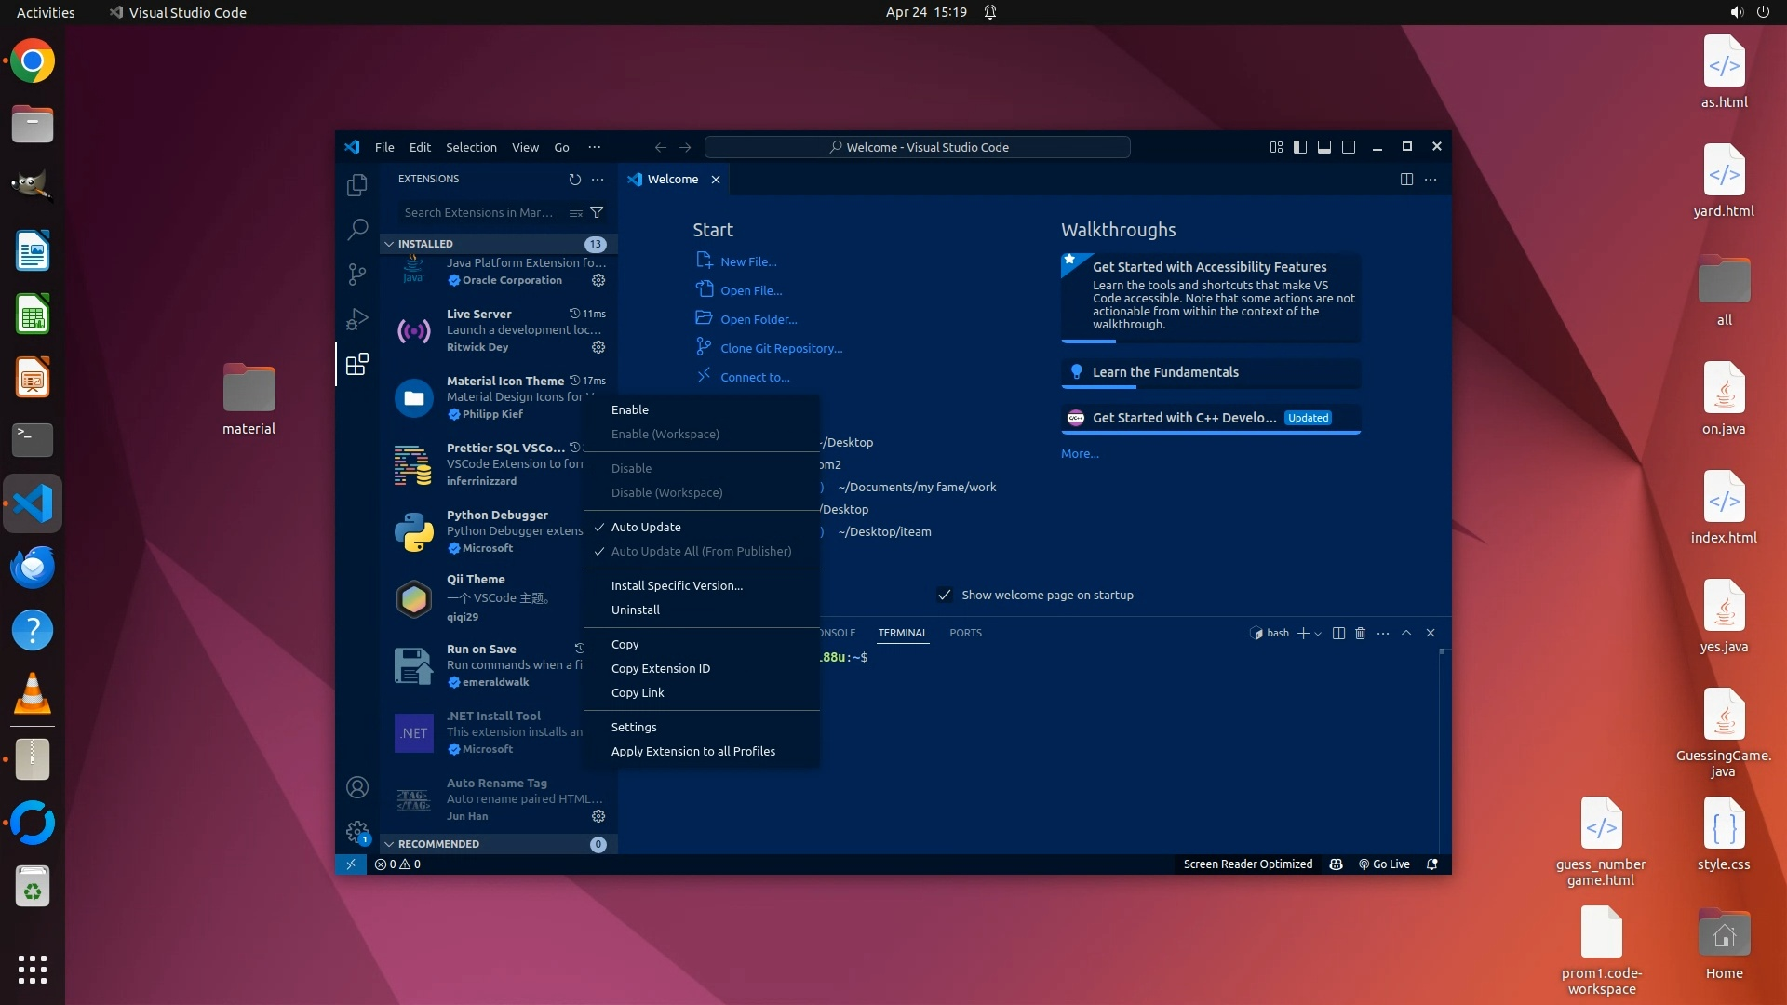Focus the Search Extensions in Marketplace field
This screenshot has height=1005, width=1787.
pyautogui.click(x=478, y=212)
